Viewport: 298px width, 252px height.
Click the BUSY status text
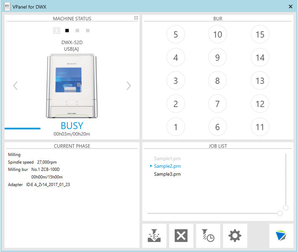point(72,126)
